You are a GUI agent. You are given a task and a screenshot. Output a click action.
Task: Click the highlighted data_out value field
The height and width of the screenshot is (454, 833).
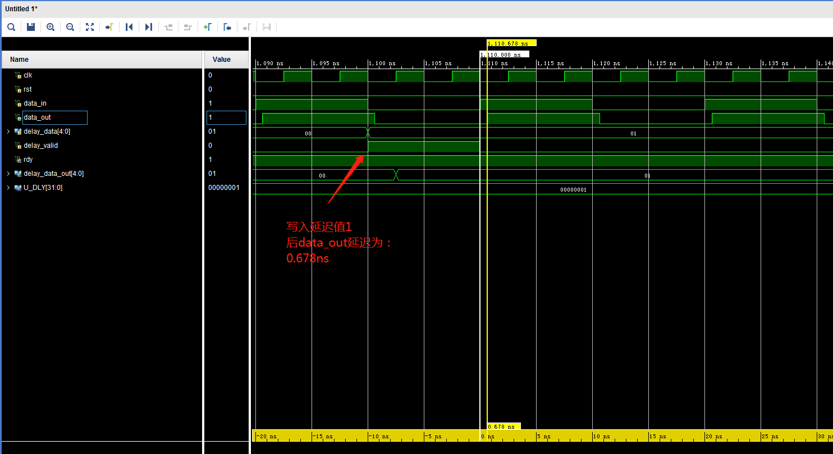pos(226,117)
